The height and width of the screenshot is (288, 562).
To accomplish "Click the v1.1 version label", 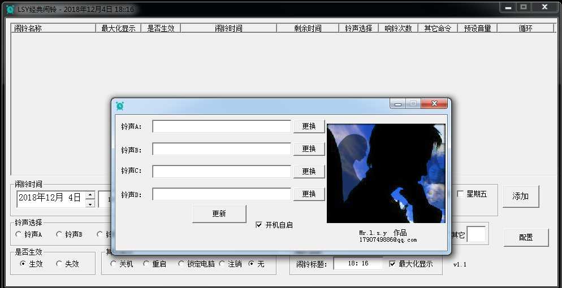I will click(460, 265).
